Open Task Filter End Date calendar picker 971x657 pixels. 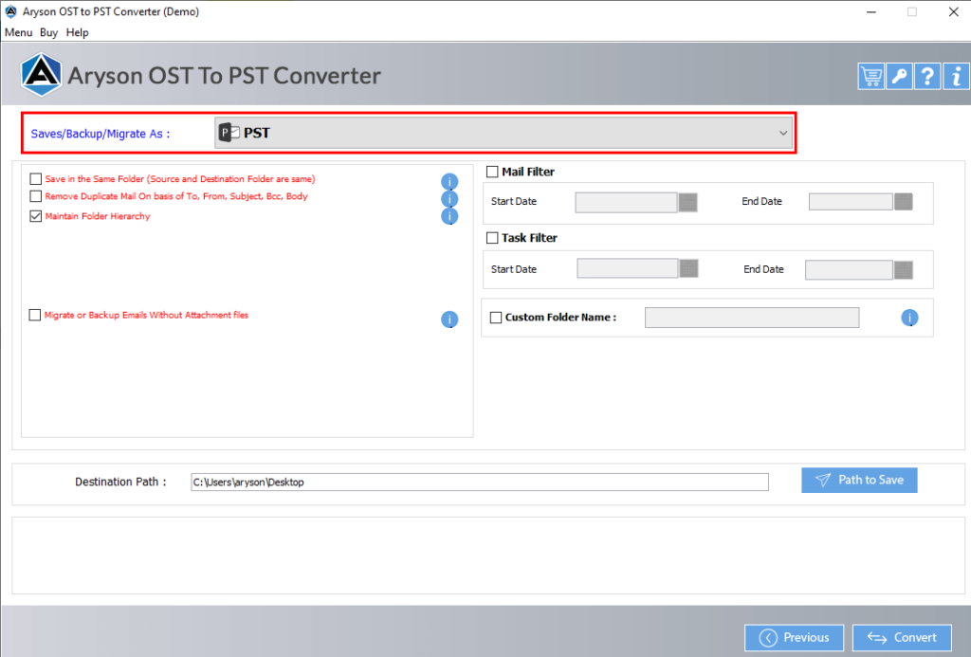click(x=904, y=270)
